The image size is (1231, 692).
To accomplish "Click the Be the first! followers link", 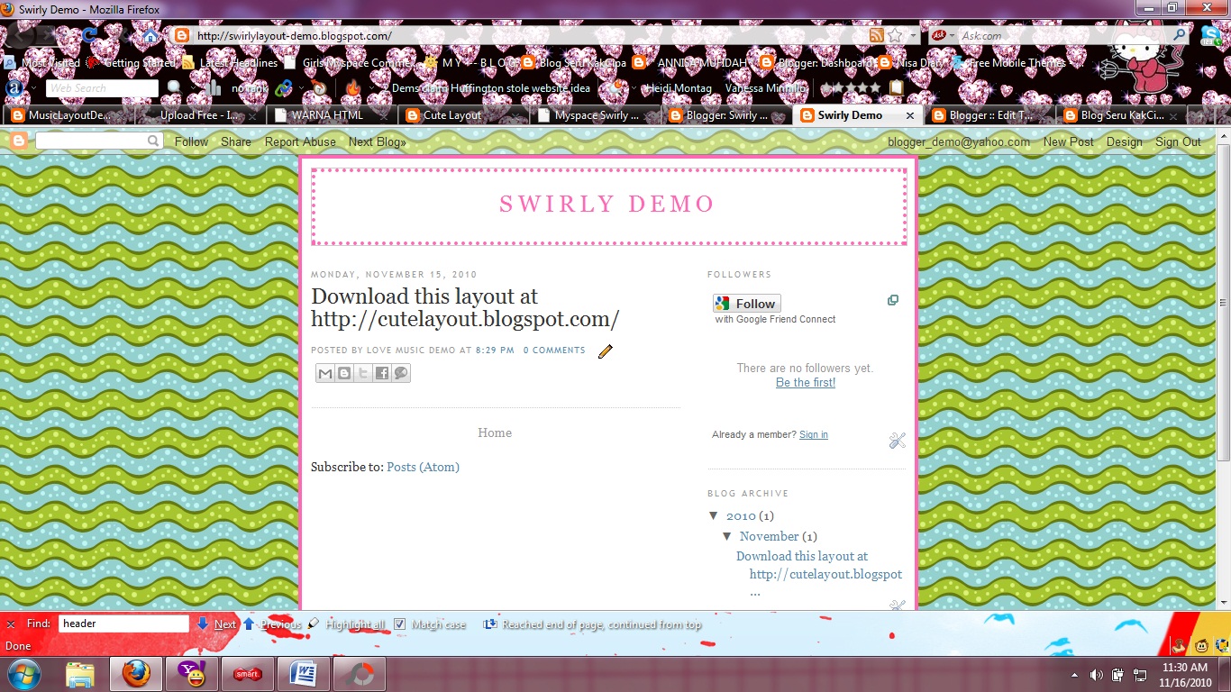I will (x=805, y=382).
